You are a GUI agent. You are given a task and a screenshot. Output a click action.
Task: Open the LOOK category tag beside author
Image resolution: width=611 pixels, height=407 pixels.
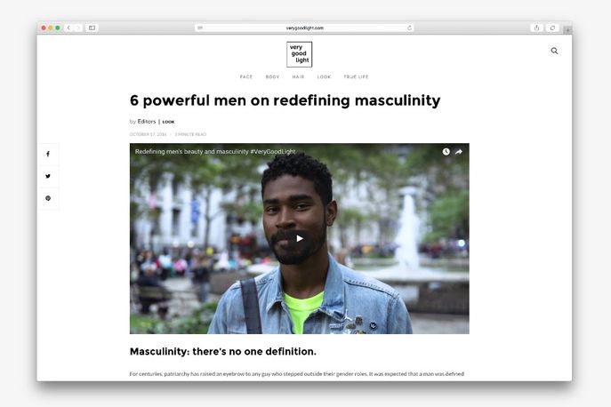coord(168,122)
